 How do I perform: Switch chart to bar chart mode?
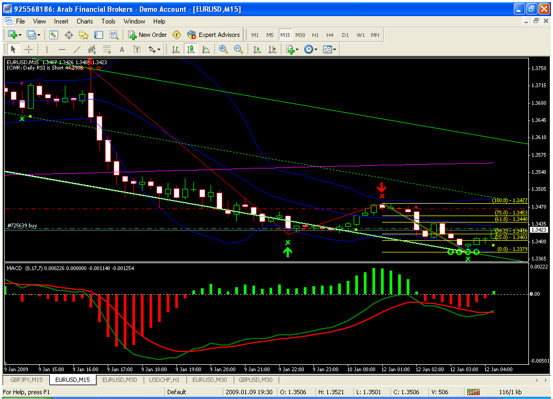click(x=175, y=50)
